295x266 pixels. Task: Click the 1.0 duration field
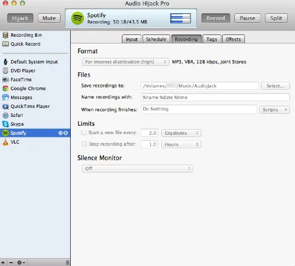(x=150, y=144)
